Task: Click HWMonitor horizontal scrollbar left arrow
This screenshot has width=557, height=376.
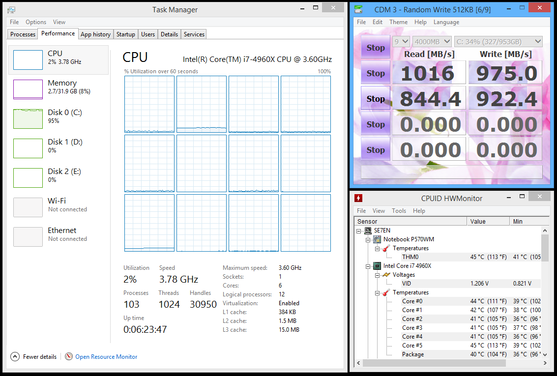Action: [358, 363]
